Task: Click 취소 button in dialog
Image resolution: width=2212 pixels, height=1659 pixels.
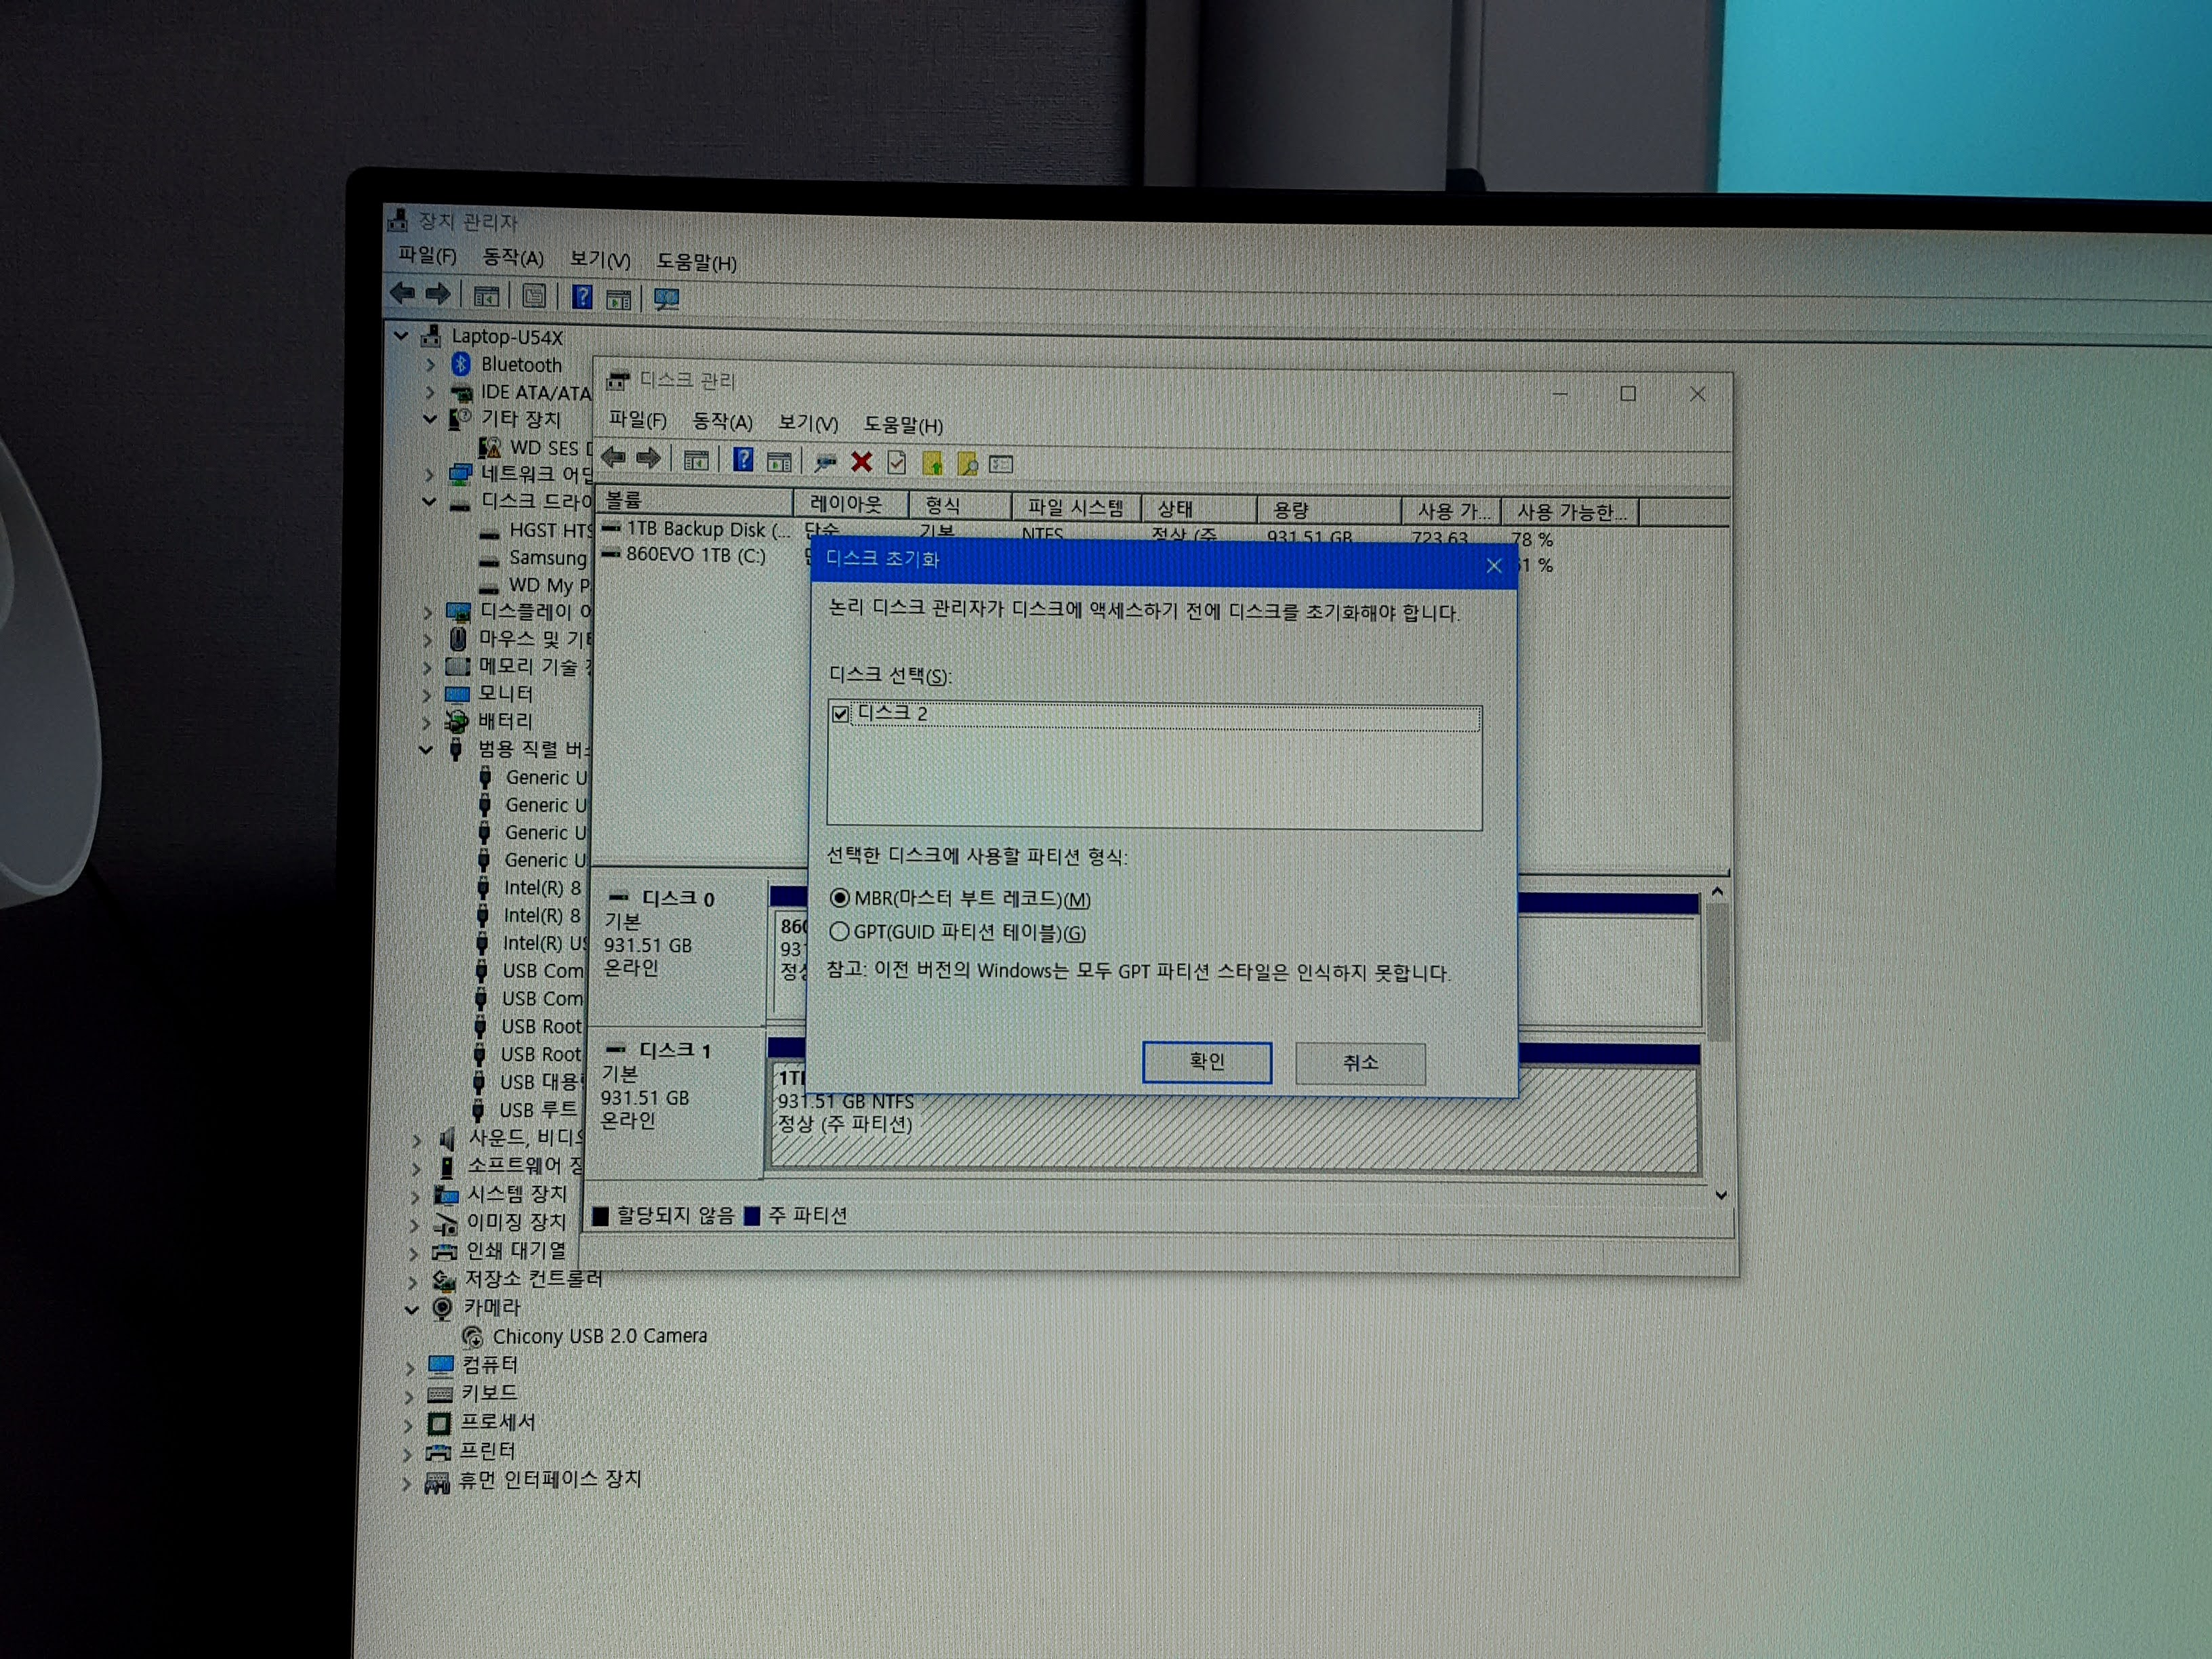Action: point(1360,1063)
